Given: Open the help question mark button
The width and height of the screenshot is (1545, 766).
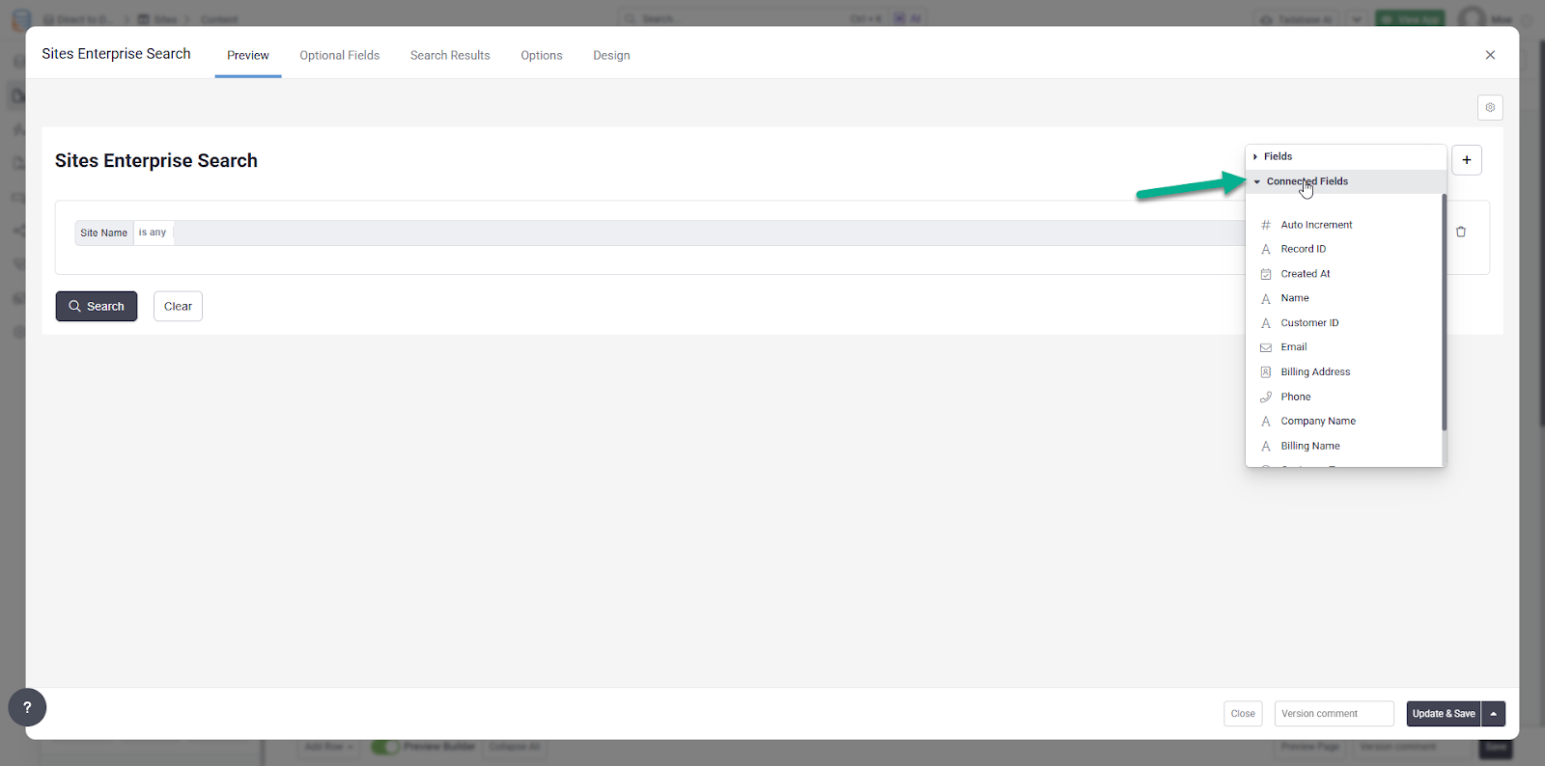Looking at the screenshot, I should click(27, 707).
